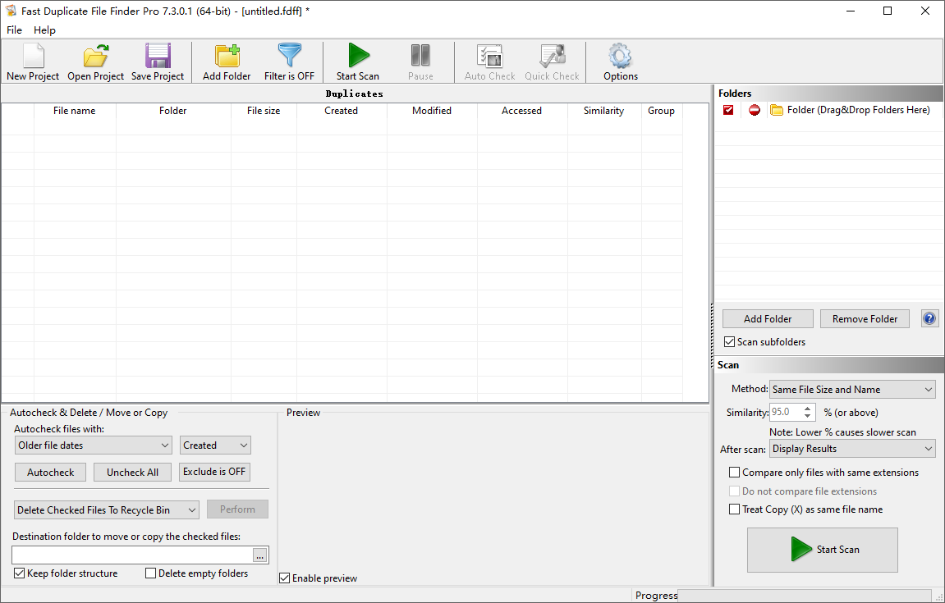Enable the Delete empty folders checkbox
Image resolution: width=945 pixels, height=603 pixels.
coord(151,573)
